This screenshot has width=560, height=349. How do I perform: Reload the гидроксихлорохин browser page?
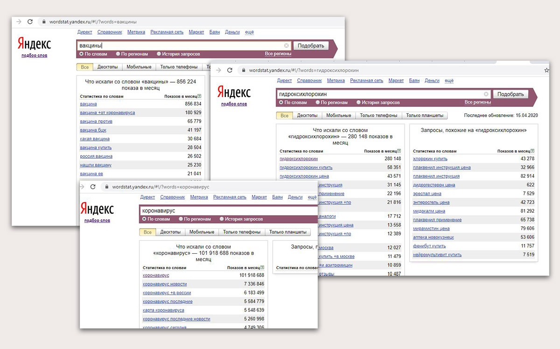pyautogui.click(x=230, y=70)
